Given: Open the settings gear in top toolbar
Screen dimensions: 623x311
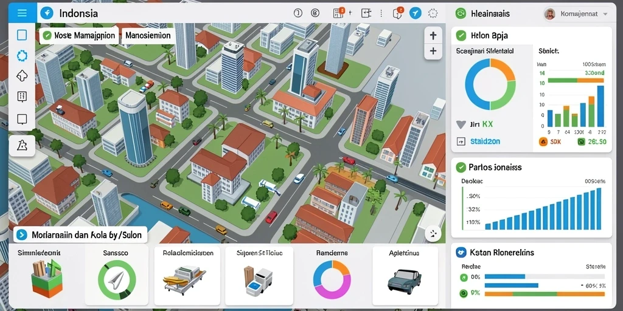Looking at the screenshot, I should coord(433,13).
